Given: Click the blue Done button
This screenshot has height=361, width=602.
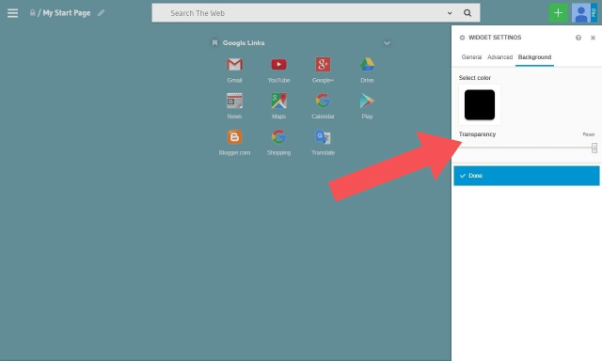Looking at the screenshot, I should coord(527,176).
